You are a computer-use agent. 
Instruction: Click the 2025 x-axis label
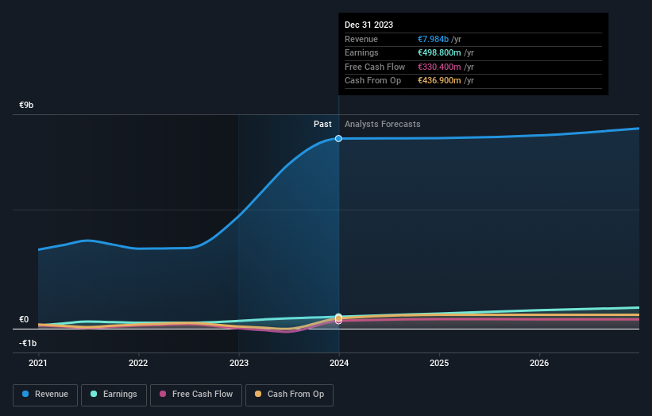click(x=439, y=364)
